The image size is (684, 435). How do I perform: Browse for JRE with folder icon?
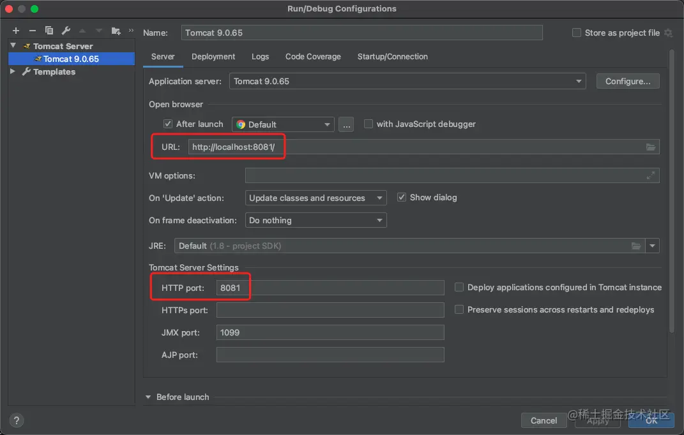pyautogui.click(x=636, y=246)
